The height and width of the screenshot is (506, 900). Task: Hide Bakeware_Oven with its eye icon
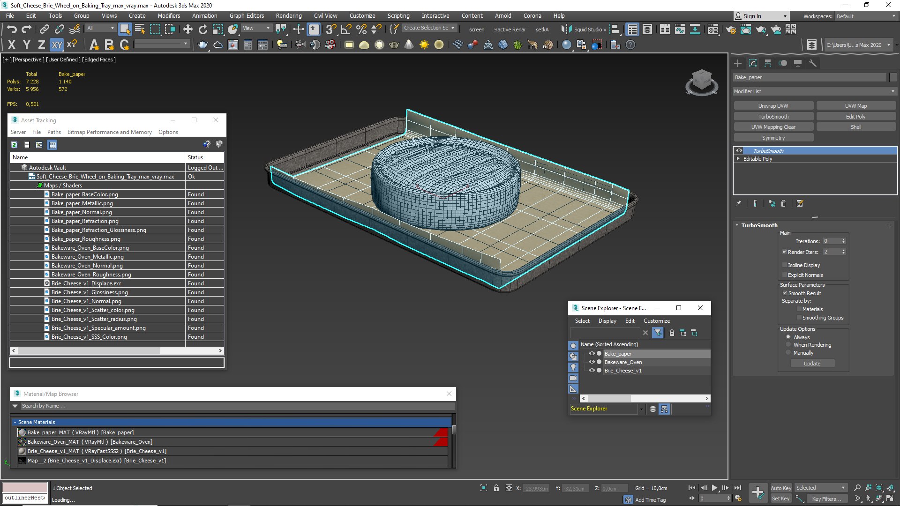pos(592,362)
